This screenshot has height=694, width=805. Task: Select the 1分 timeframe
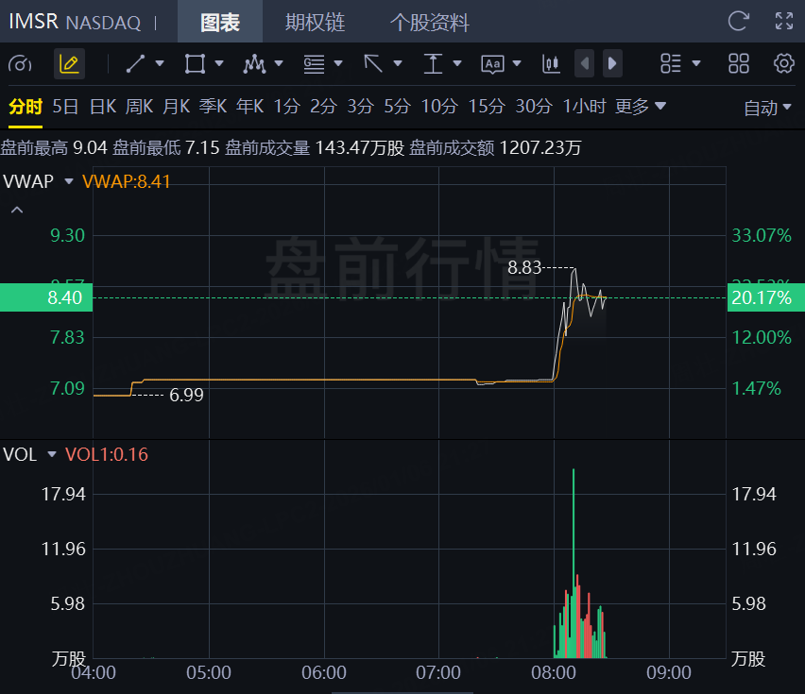point(286,107)
